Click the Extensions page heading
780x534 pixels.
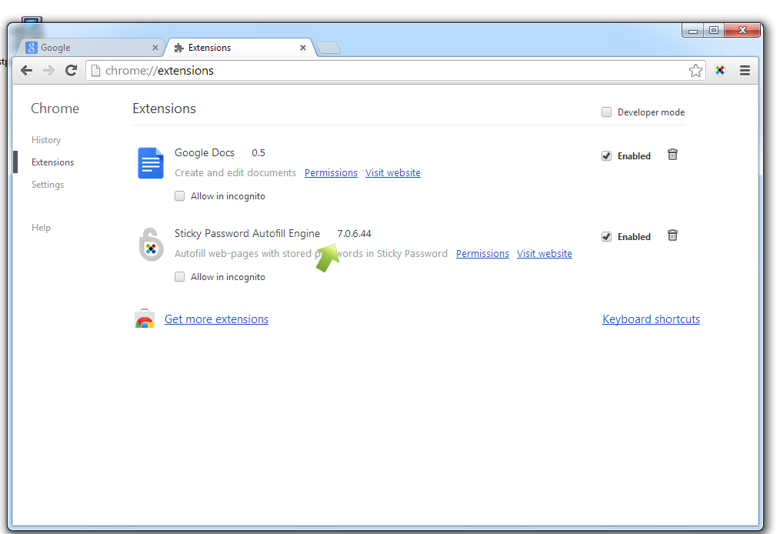164,108
